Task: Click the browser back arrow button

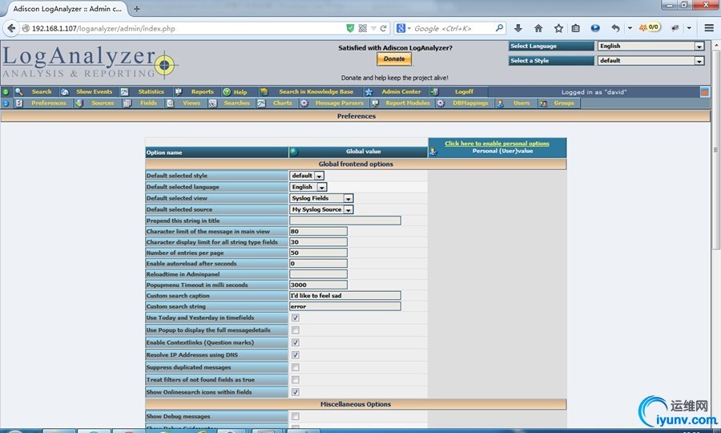Action: click(x=11, y=28)
